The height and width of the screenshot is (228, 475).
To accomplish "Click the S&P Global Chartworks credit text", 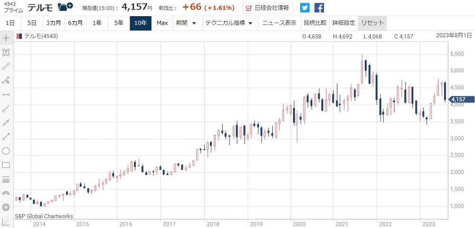I will [x=44, y=216].
